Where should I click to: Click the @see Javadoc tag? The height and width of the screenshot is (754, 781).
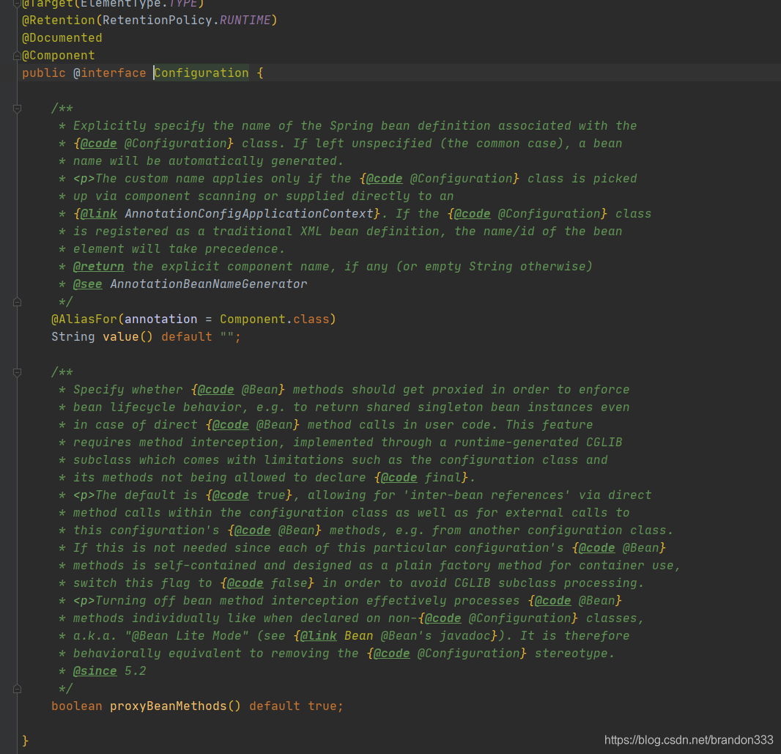coord(88,284)
